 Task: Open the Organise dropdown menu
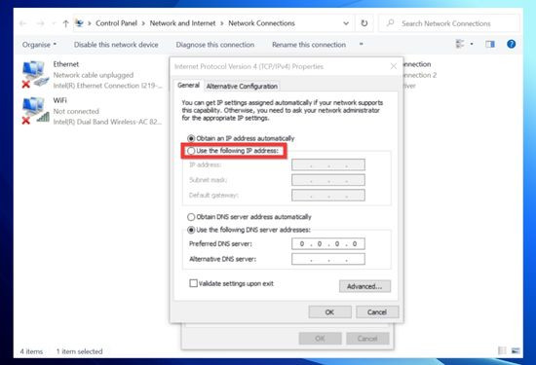[39, 45]
